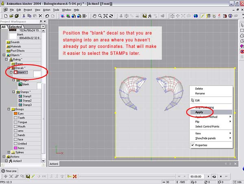Switch to the Selected tab in workspace

[x=15, y=27]
